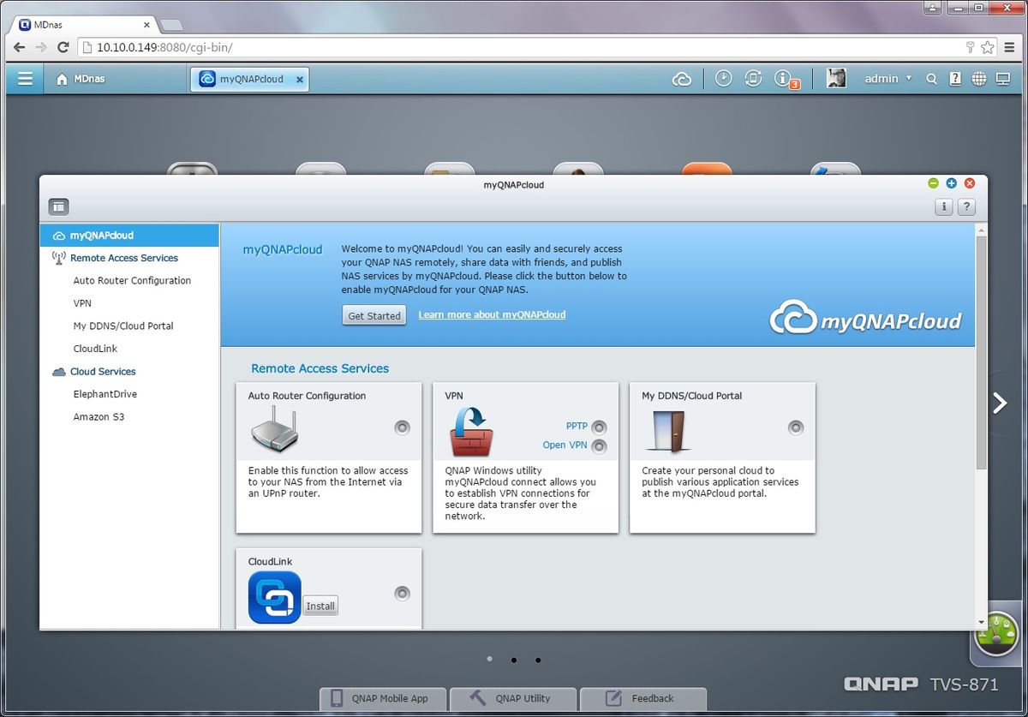
Task: Toggle the Open VPN switch
Action: pyautogui.click(x=599, y=445)
